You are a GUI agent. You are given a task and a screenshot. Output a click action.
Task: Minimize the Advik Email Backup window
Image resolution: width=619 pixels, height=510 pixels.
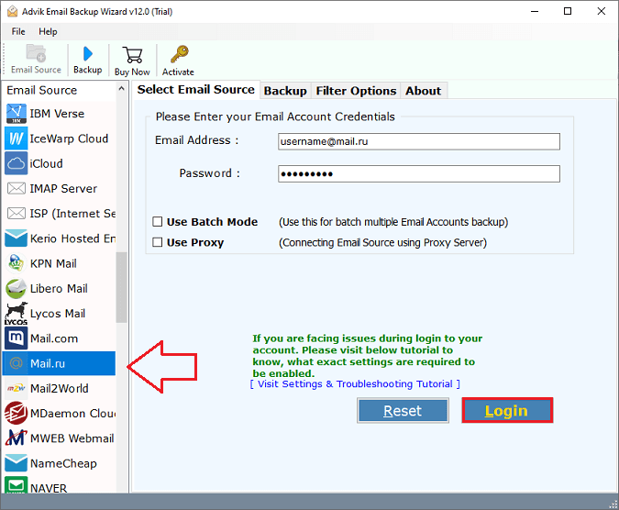pyautogui.click(x=535, y=11)
